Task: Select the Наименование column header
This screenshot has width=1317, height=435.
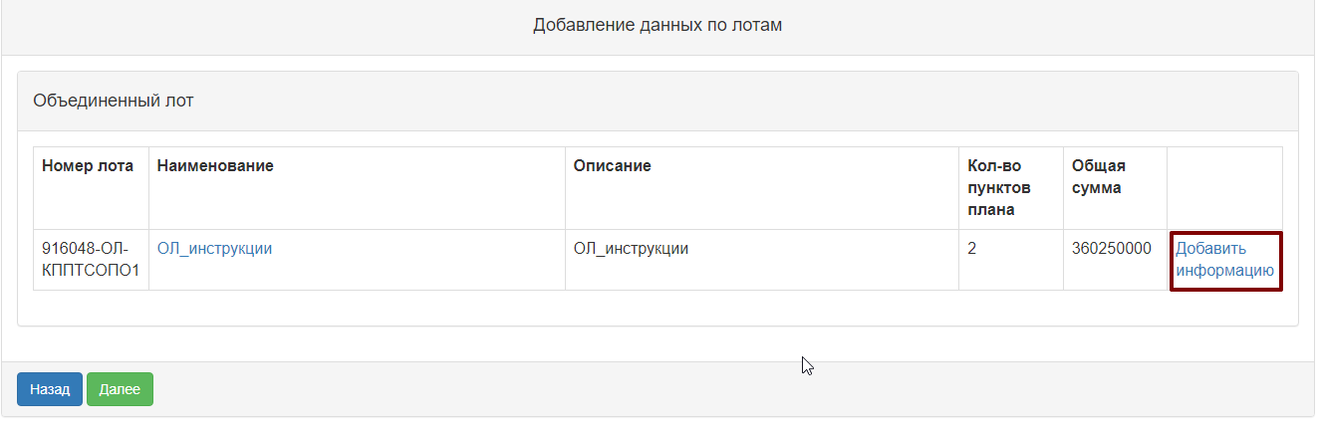Action: (215, 166)
